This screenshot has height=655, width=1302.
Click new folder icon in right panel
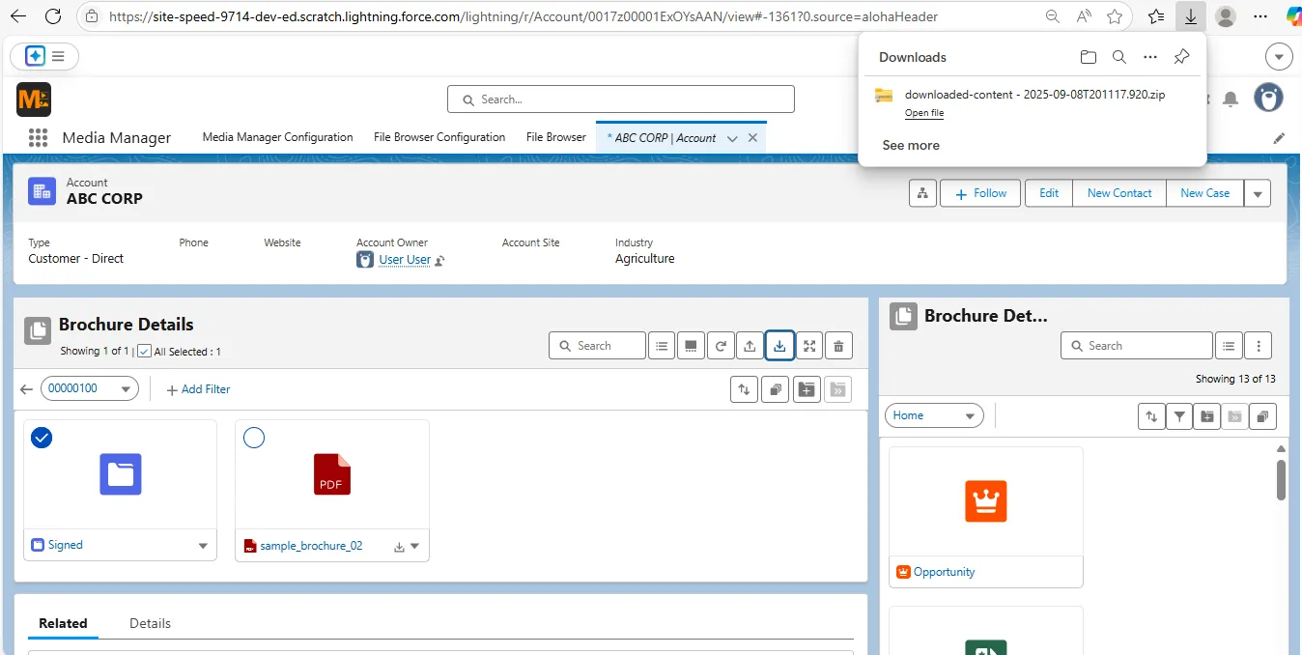[1206, 416]
